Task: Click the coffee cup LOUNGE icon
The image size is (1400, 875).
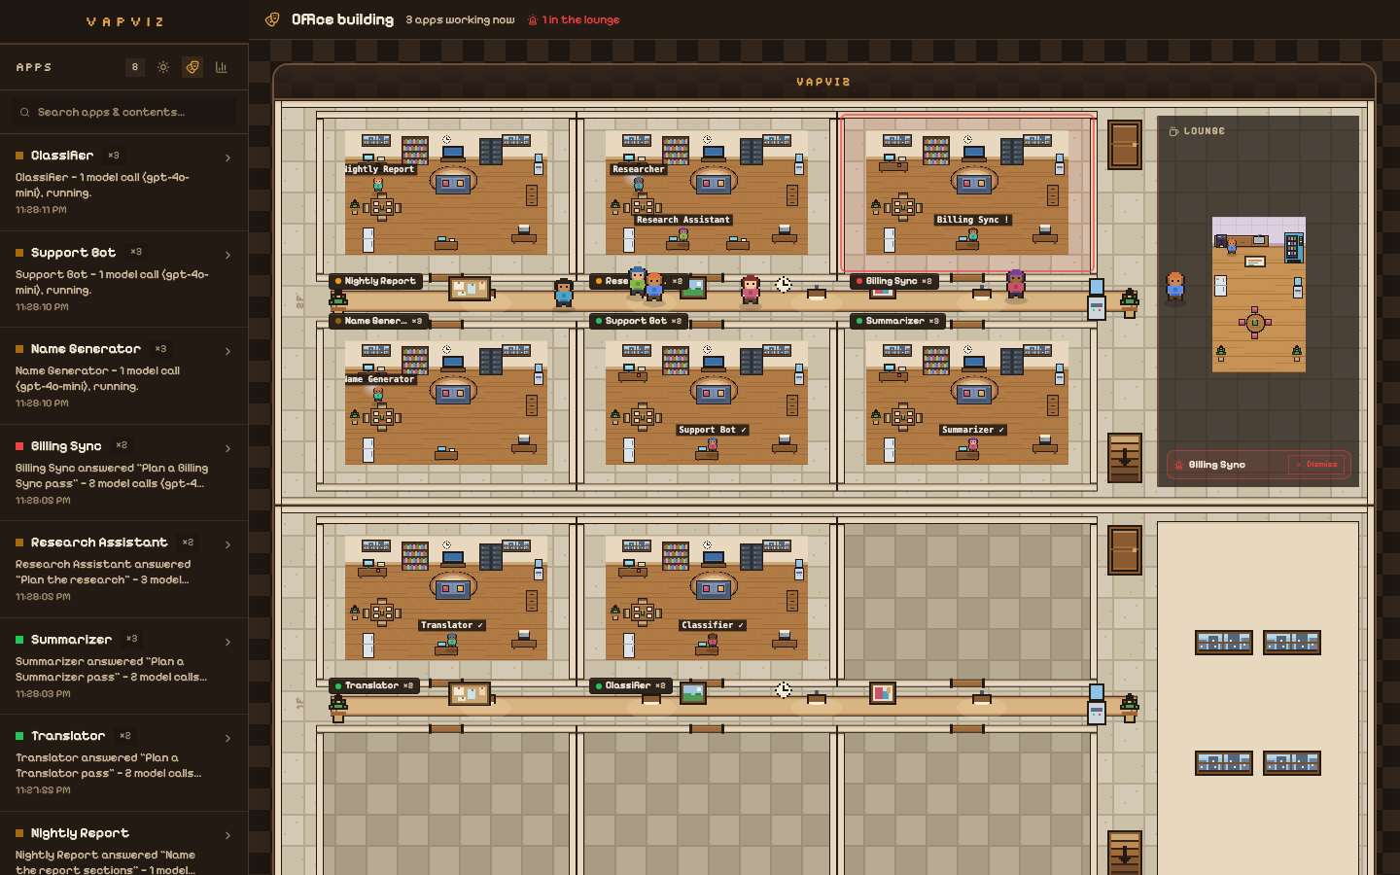Action: pos(1173,131)
